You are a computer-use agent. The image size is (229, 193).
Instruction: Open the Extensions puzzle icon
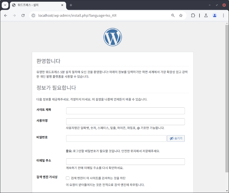(x=193, y=15)
